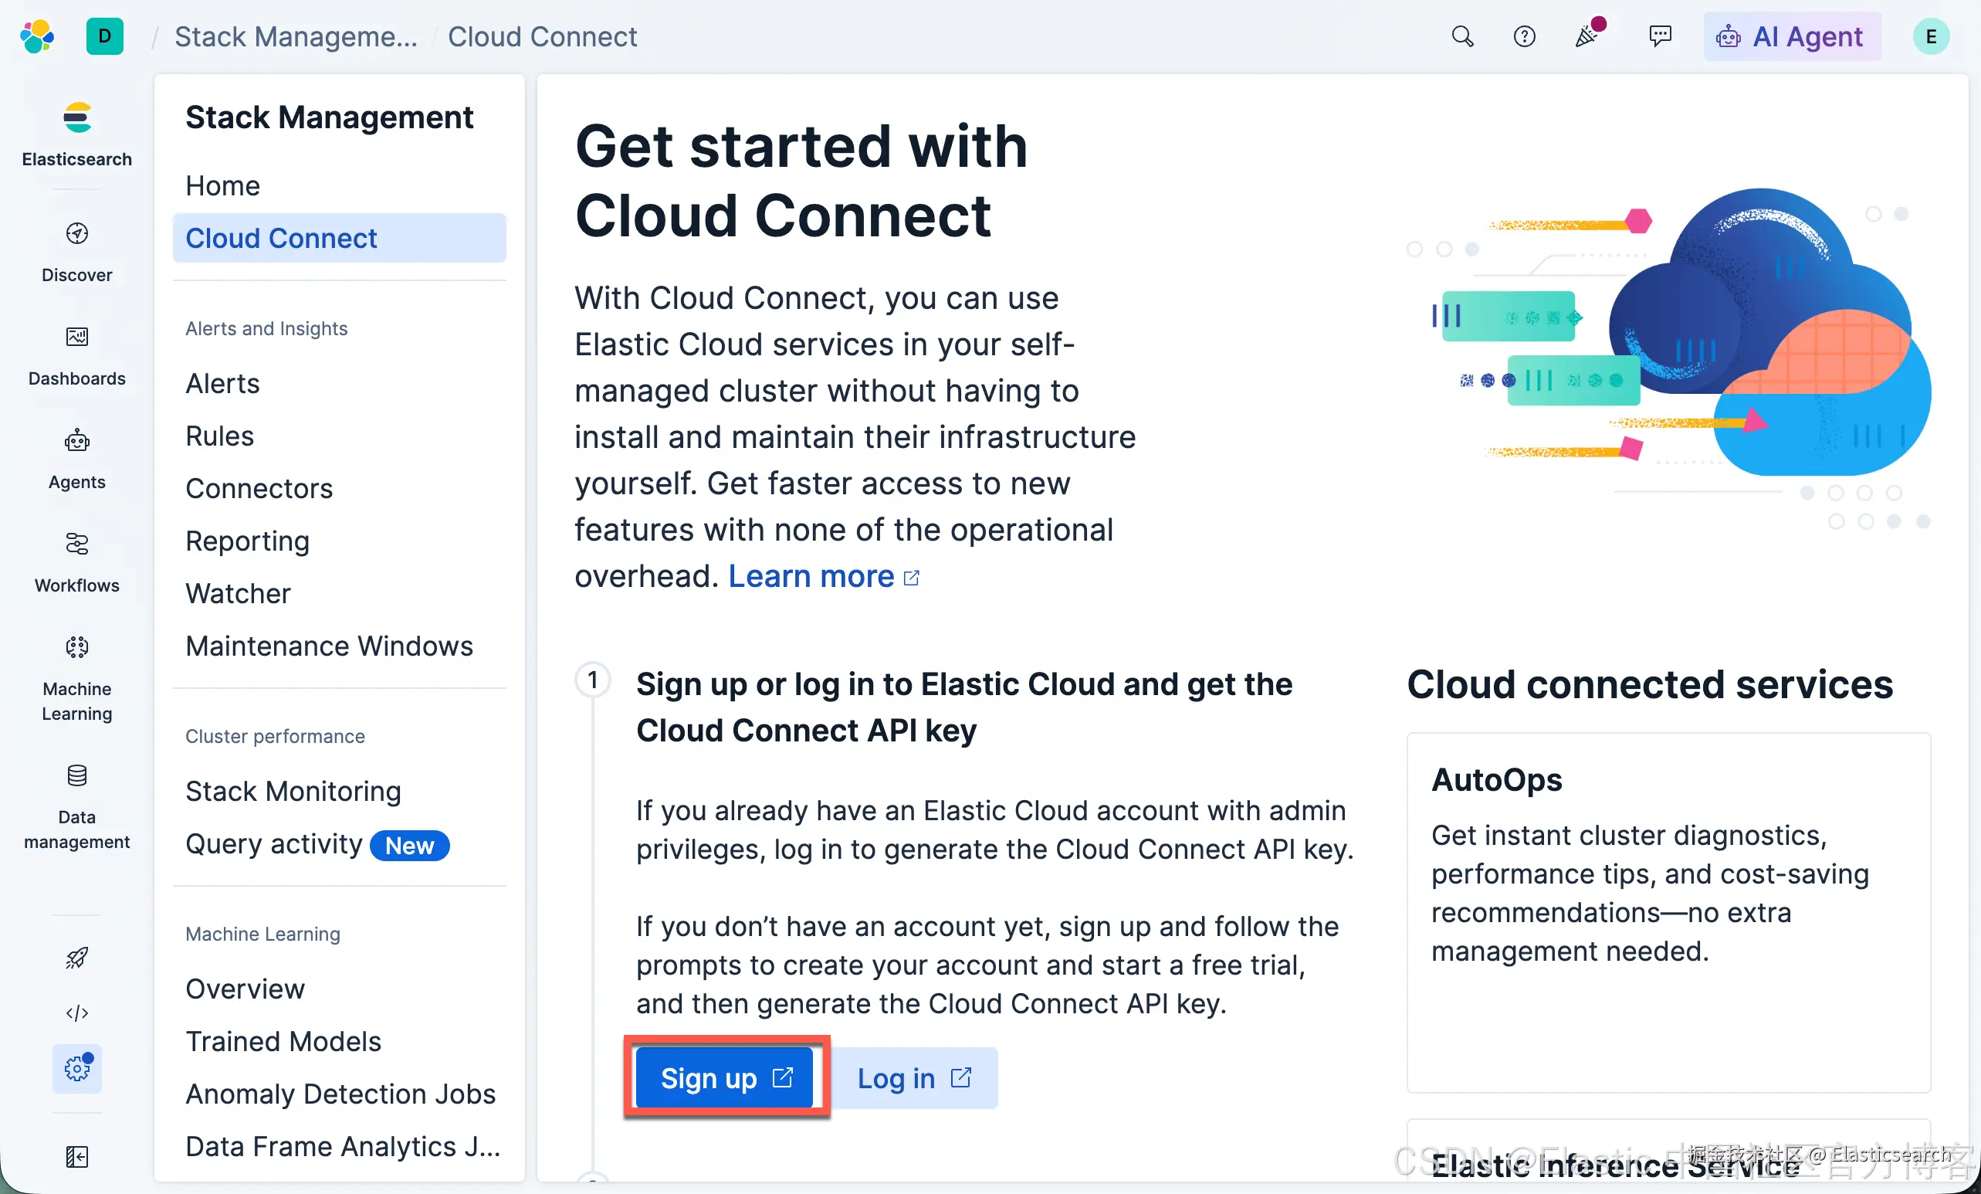Click the Get started with Cloud Connect heading
1981x1194 pixels.
click(801, 181)
